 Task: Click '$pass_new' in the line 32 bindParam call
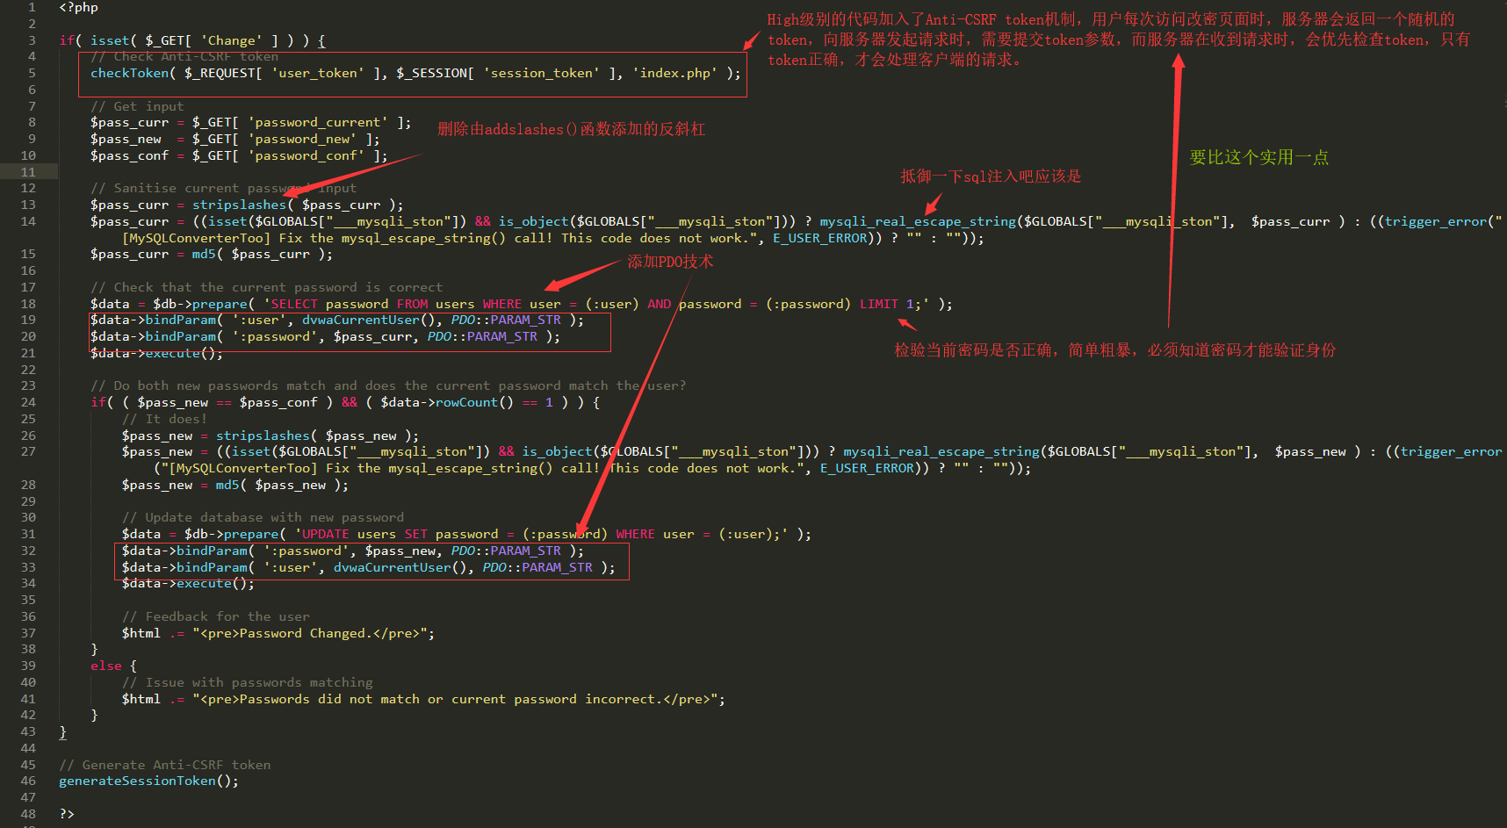(x=400, y=551)
